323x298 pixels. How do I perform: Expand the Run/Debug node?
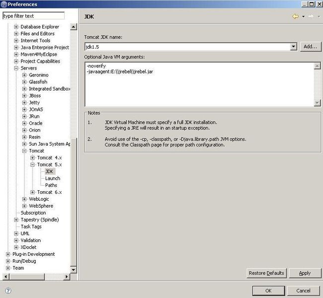[8, 261]
